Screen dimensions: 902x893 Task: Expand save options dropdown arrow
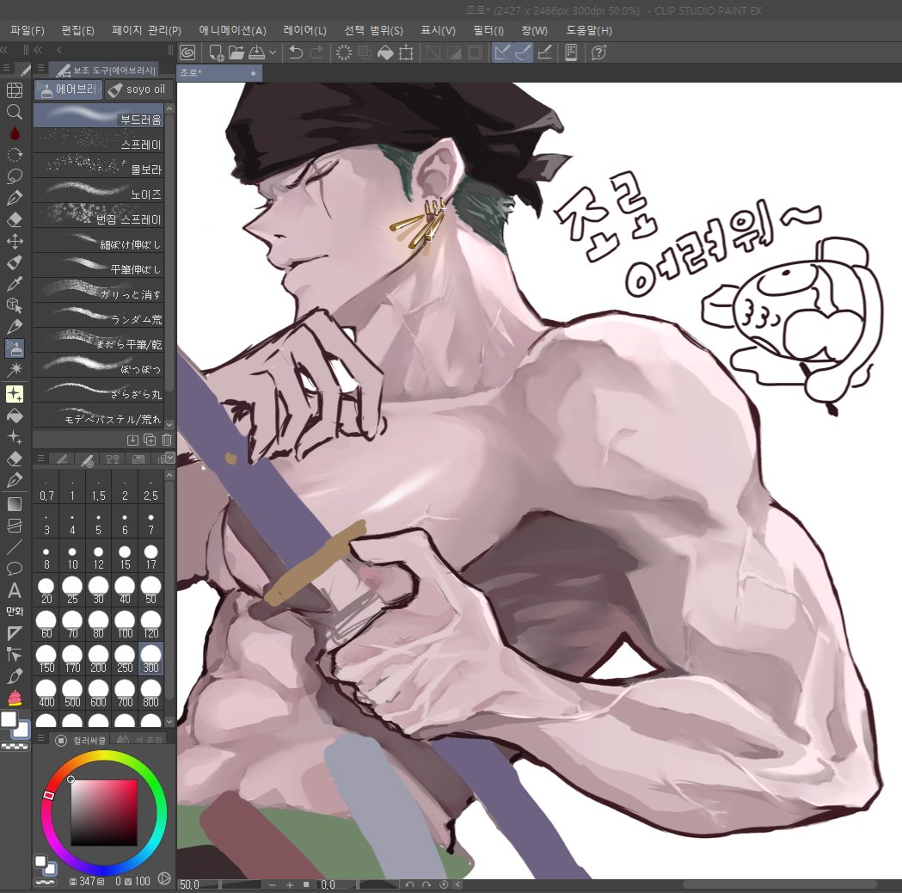coord(273,53)
